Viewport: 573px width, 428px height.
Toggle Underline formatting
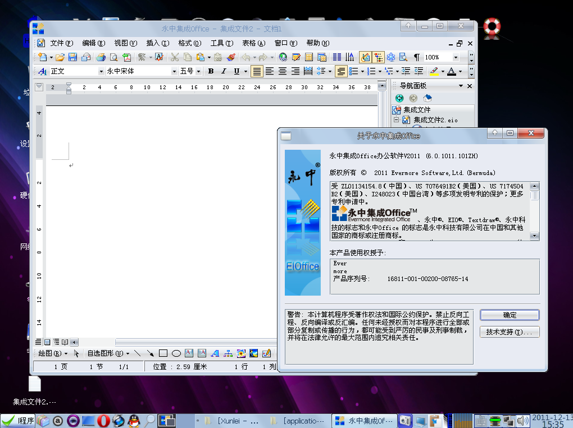point(237,71)
